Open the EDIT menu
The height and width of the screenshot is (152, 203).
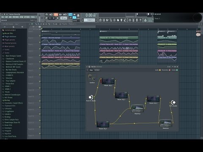click(x=6, y=17)
